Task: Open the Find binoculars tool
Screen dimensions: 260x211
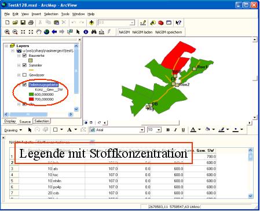Action: click(x=94, y=32)
